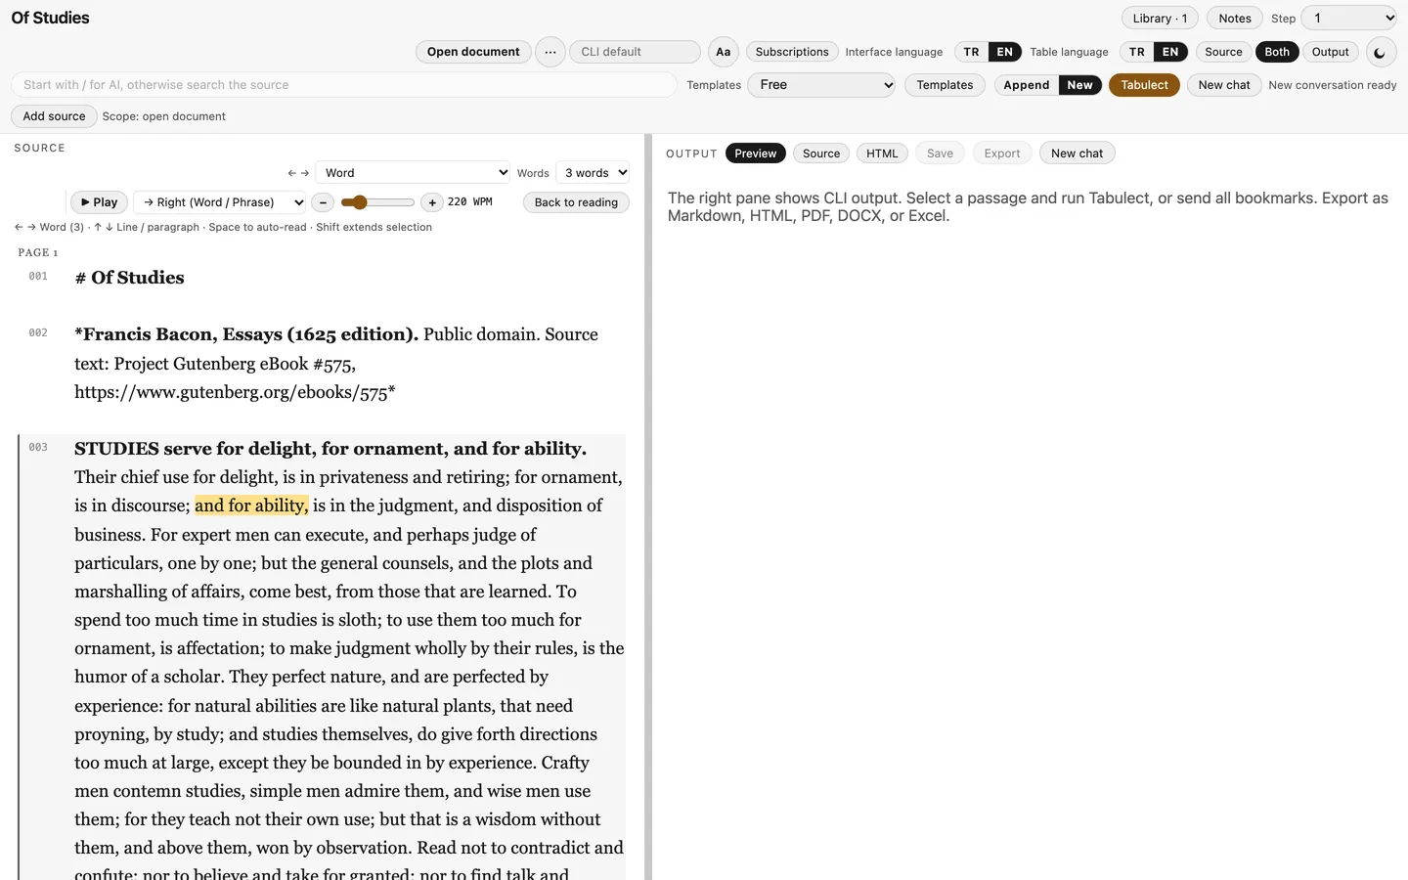Open the Step number dropdown
Screen dimensions: 1408x880
click(x=1349, y=18)
